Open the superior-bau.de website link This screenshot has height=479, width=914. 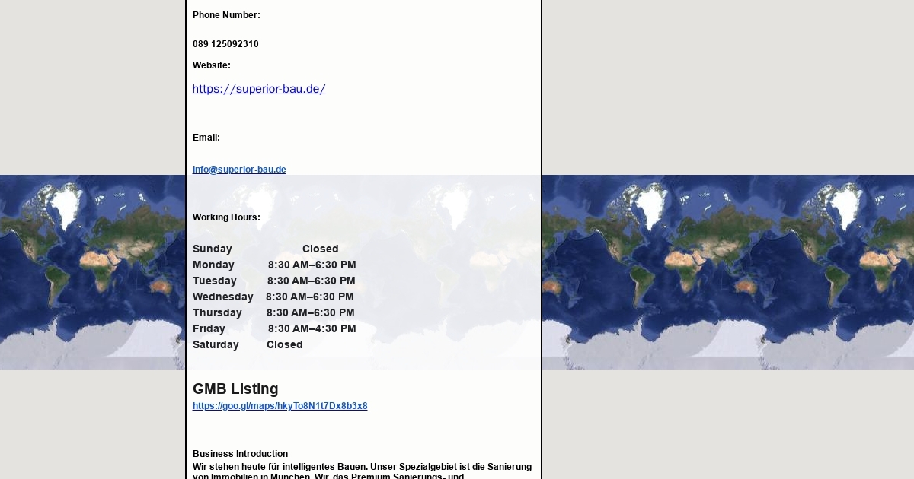[258, 89]
